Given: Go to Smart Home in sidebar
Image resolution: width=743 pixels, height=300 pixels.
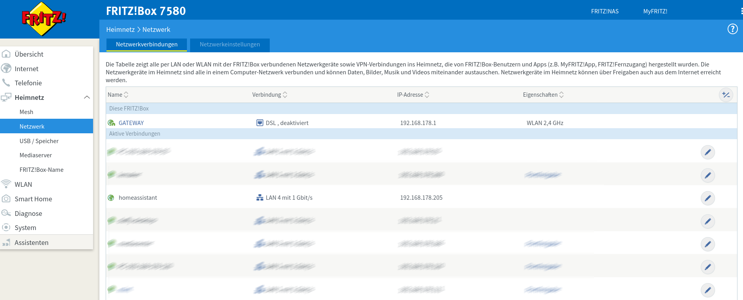Looking at the screenshot, I should point(33,199).
